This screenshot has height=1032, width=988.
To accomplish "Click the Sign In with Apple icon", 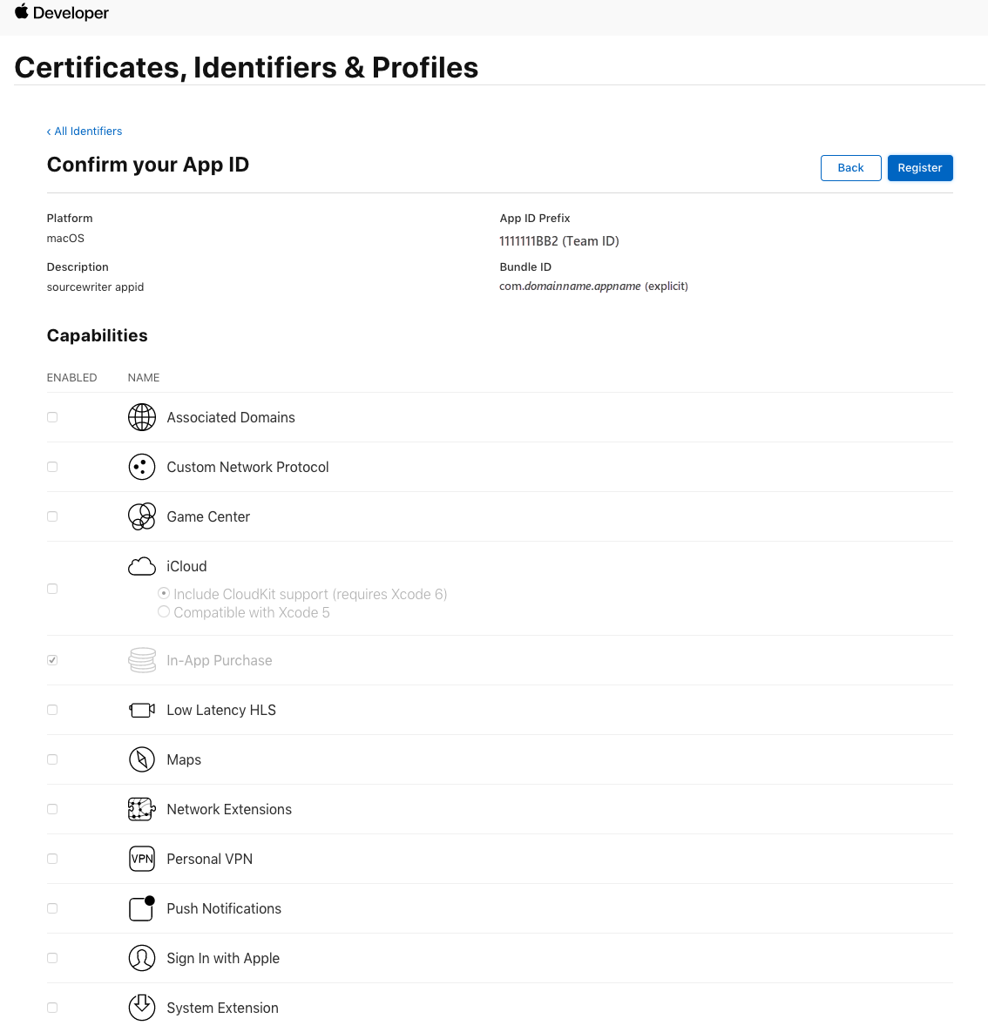I will tap(141, 958).
